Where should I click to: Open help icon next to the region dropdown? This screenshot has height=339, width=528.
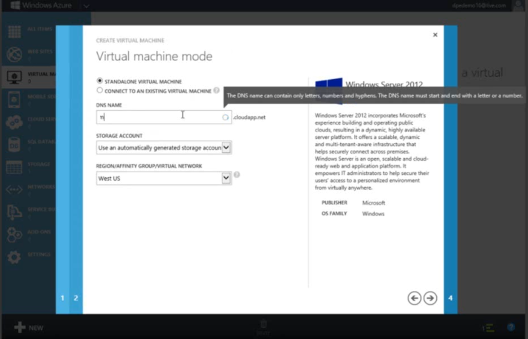point(237,174)
